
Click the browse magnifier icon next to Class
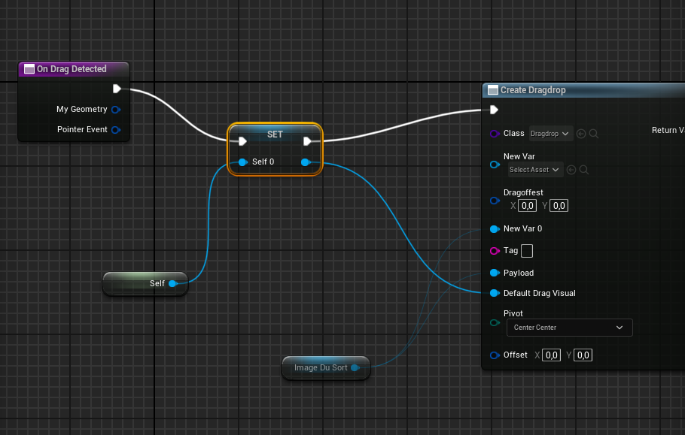(594, 134)
